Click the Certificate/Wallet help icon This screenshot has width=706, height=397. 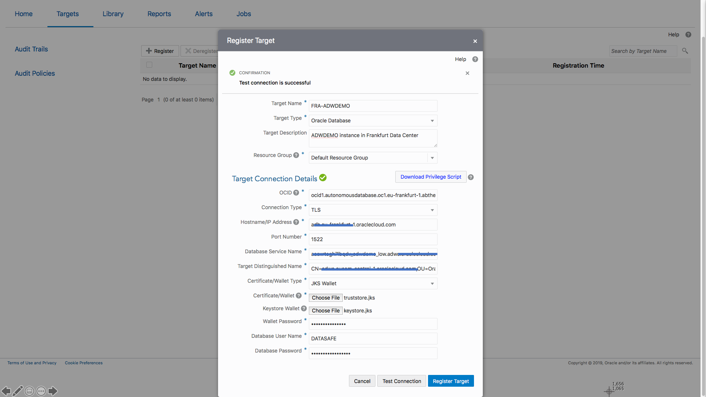click(x=299, y=296)
